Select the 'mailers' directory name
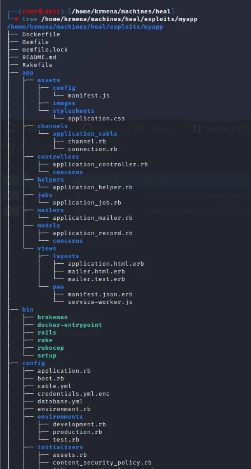 (51, 210)
